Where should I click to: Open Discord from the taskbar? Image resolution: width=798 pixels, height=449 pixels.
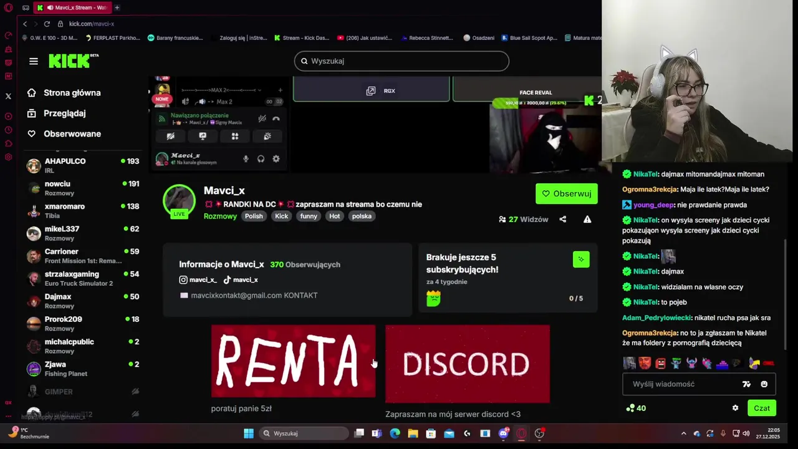(x=504, y=433)
